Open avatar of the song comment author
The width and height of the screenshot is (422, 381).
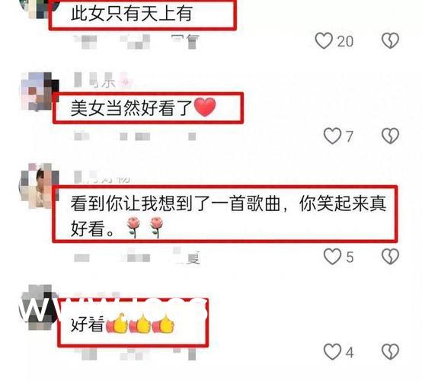pos(40,186)
